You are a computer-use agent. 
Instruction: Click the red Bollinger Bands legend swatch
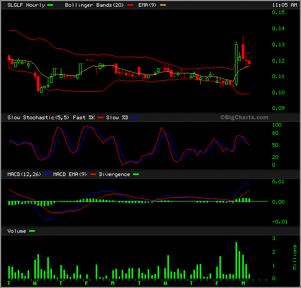(130, 5)
